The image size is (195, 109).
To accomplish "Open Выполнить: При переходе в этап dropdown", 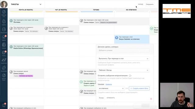I will 123,58.
